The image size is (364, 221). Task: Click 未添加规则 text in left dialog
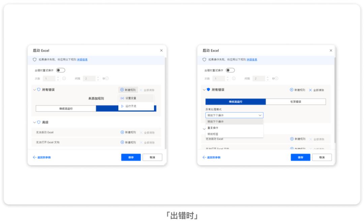[x=96, y=99]
